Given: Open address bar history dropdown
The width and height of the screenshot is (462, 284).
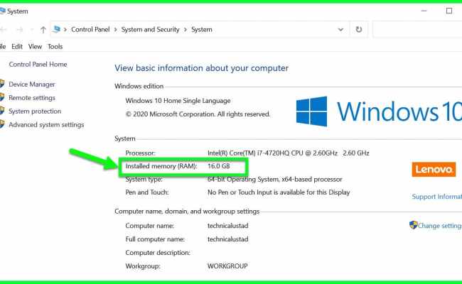Looking at the screenshot, I should click(x=340, y=29).
